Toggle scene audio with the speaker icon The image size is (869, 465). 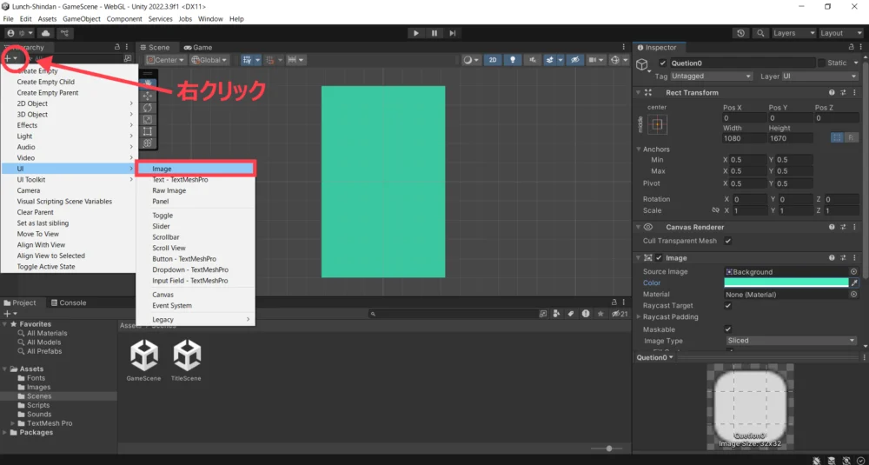pos(534,60)
